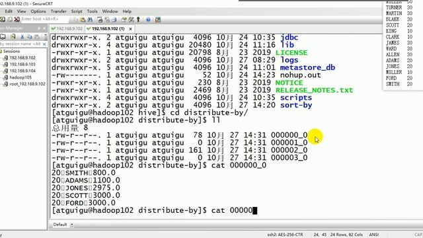The height and width of the screenshot is (238, 423).
Task: Open the Options menu
Action: (38, 11)
